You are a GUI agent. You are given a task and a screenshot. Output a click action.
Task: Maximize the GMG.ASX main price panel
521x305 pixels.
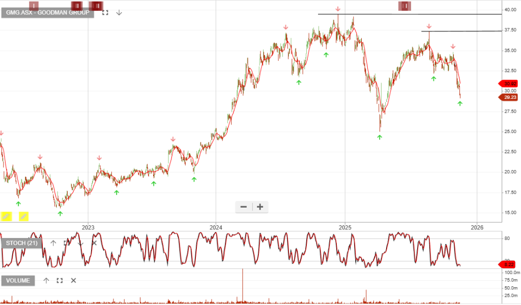coord(105,12)
